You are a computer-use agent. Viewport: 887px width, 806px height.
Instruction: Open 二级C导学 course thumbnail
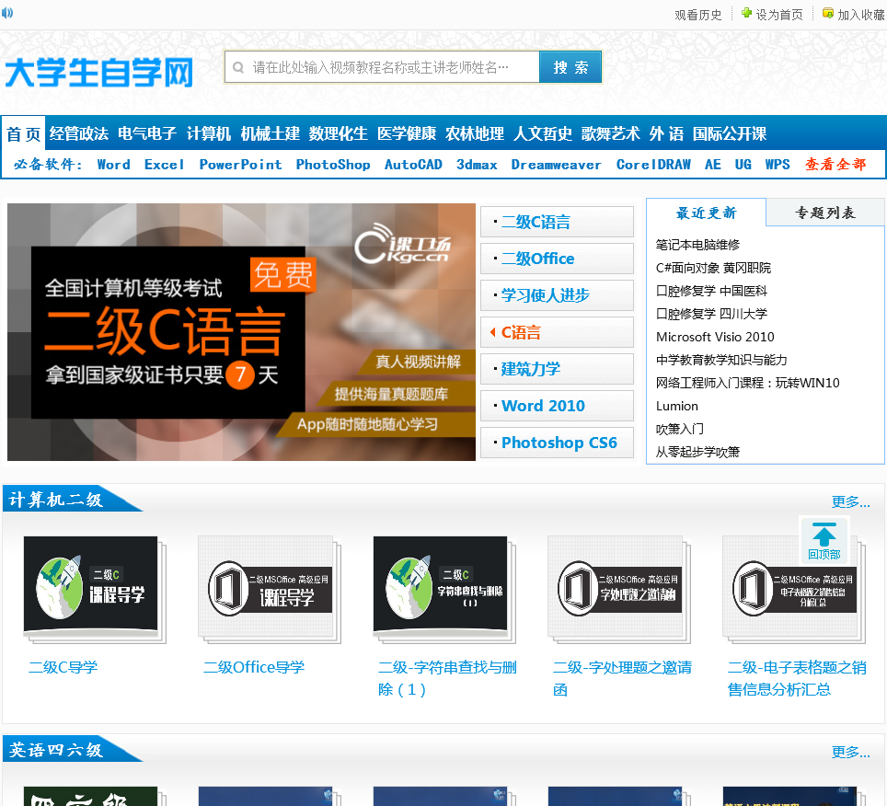95,590
